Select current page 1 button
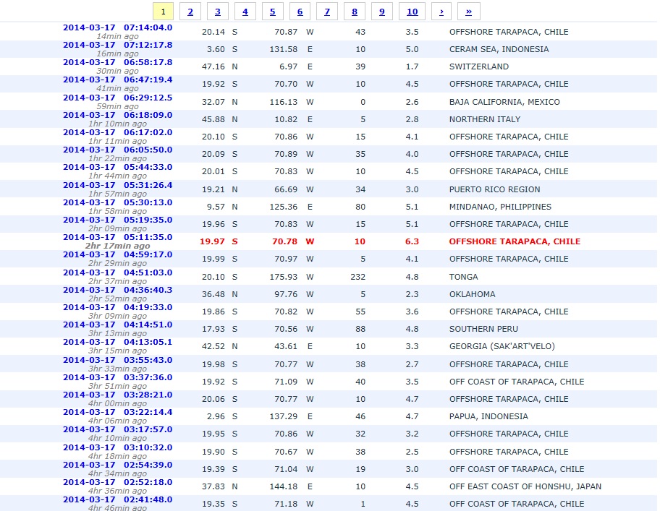The image size is (660, 511). pos(163,12)
